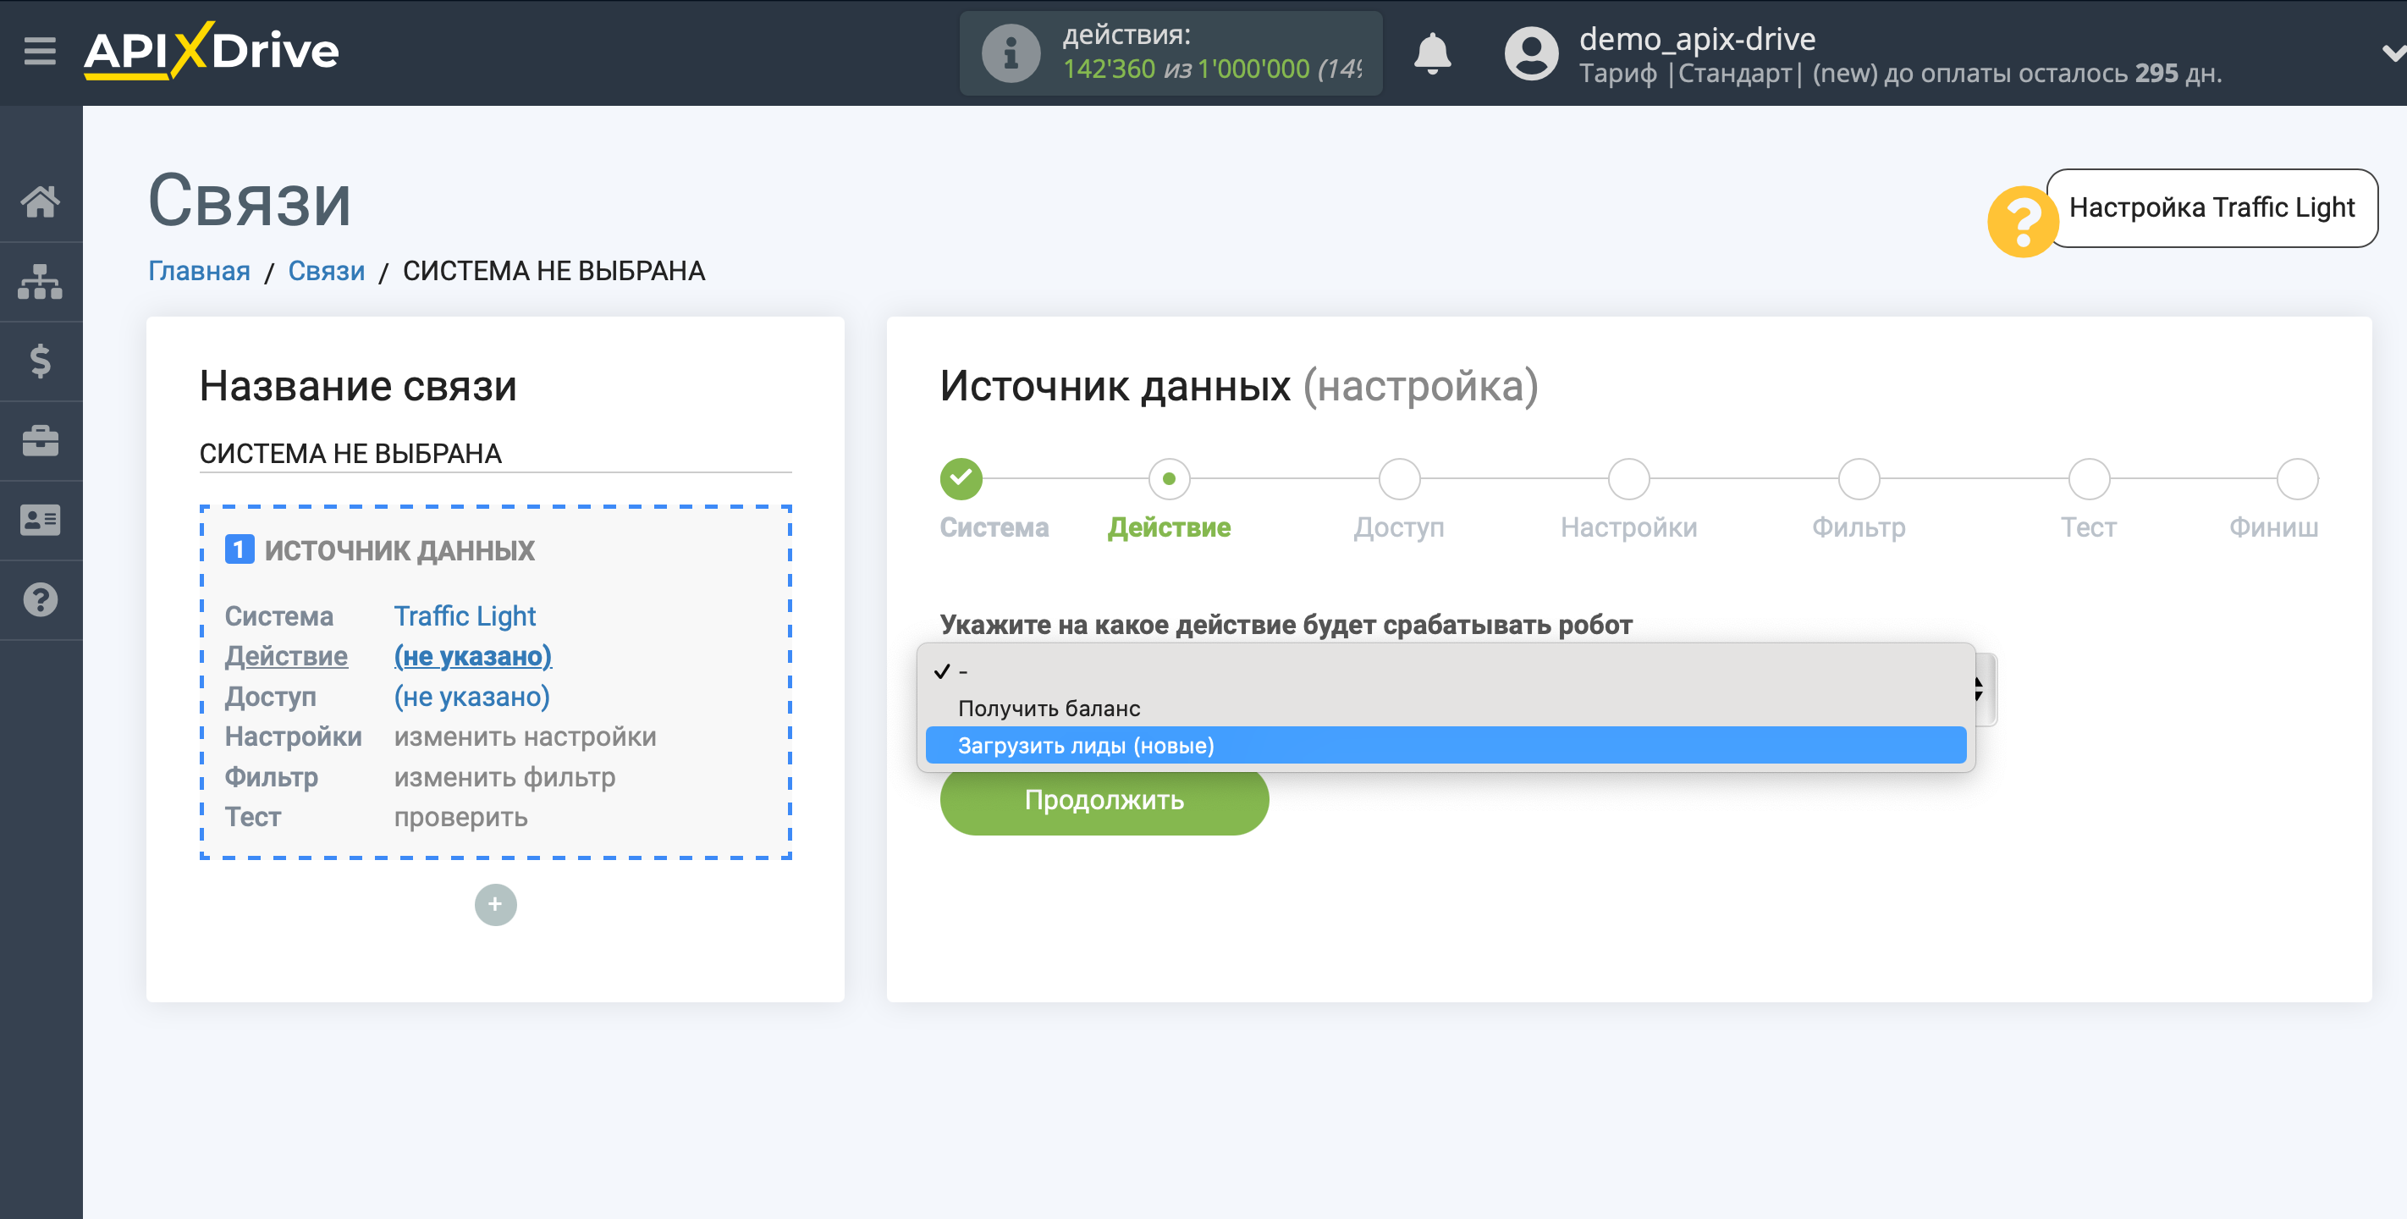Open Настройка Traffic Light help
The image size is (2407, 1219).
coord(2211,207)
